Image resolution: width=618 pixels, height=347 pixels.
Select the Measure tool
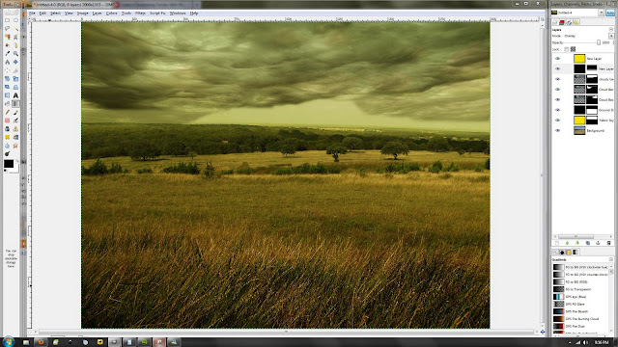click(7, 62)
